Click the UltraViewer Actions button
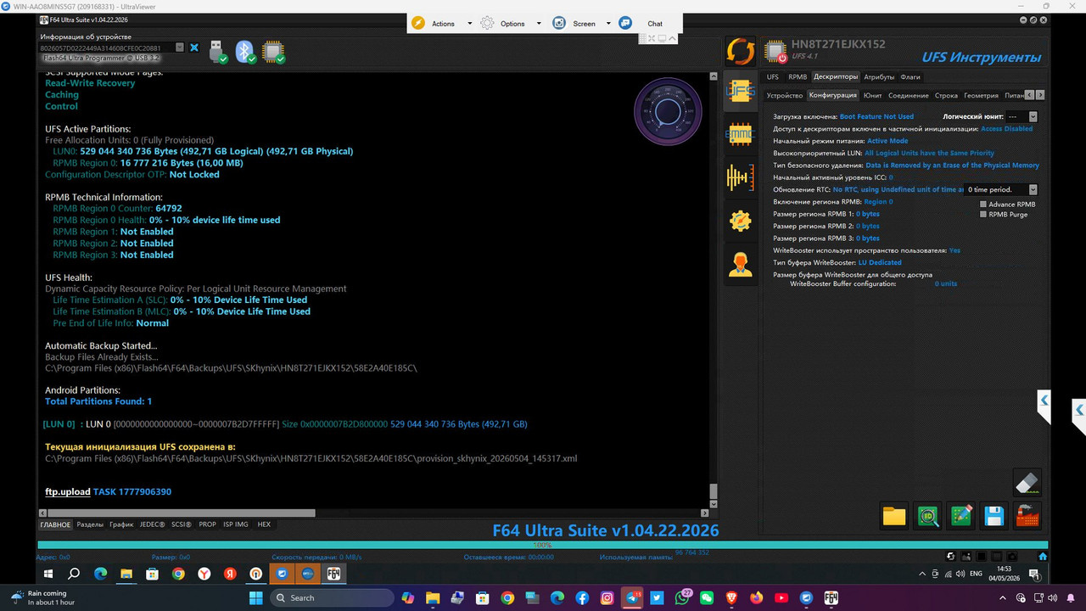The height and width of the screenshot is (611, 1086). click(x=444, y=24)
